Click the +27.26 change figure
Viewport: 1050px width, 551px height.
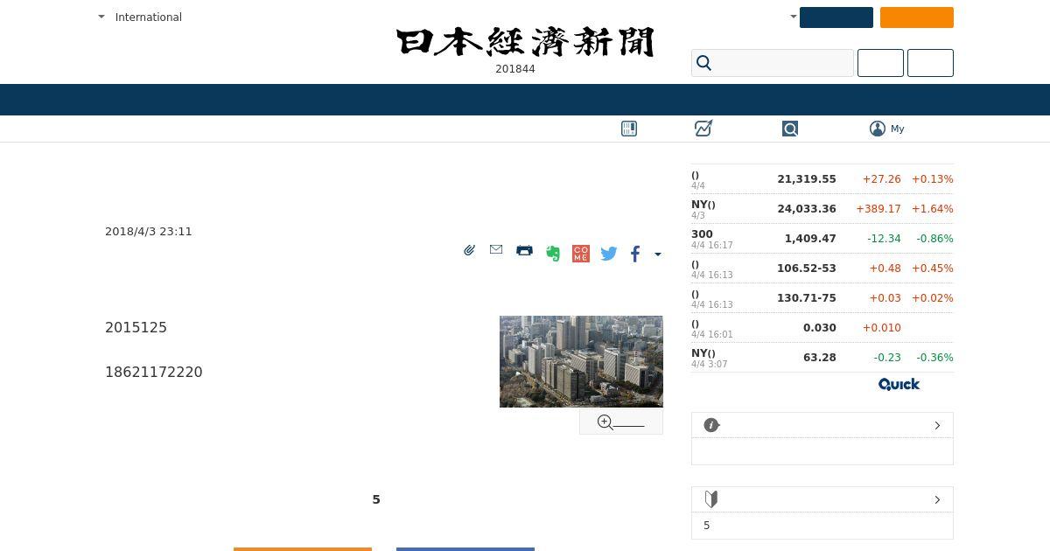click(x=882, y=179)
